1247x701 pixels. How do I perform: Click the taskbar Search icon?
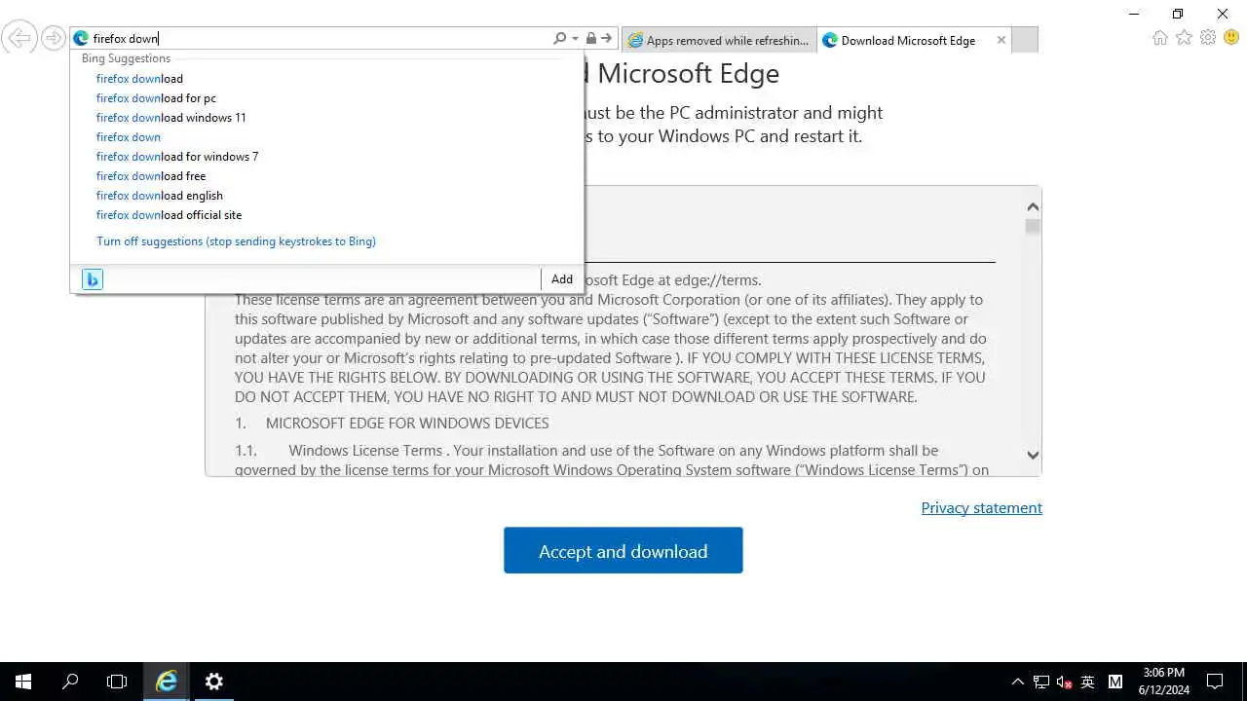(70, 682)
